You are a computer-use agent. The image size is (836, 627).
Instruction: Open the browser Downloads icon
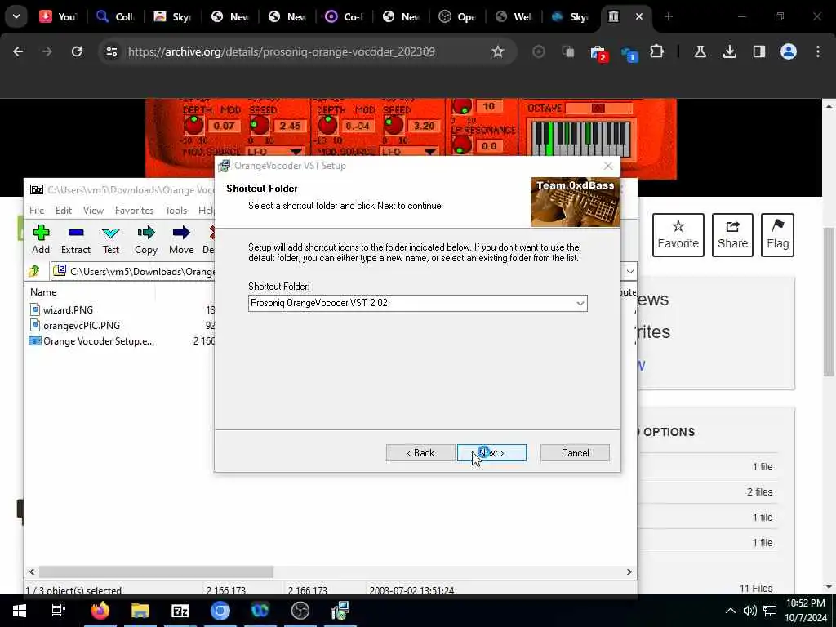pyautogui.click(x=729, y=51)
